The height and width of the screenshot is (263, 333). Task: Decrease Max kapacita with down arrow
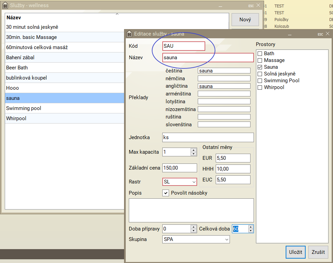193,154
